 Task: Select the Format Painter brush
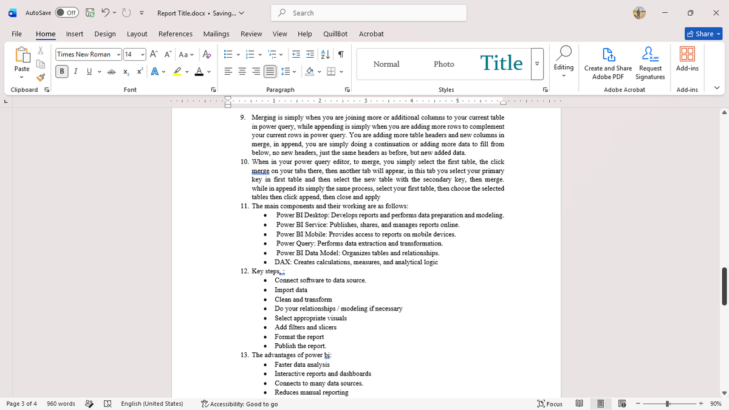click(41, 77)
